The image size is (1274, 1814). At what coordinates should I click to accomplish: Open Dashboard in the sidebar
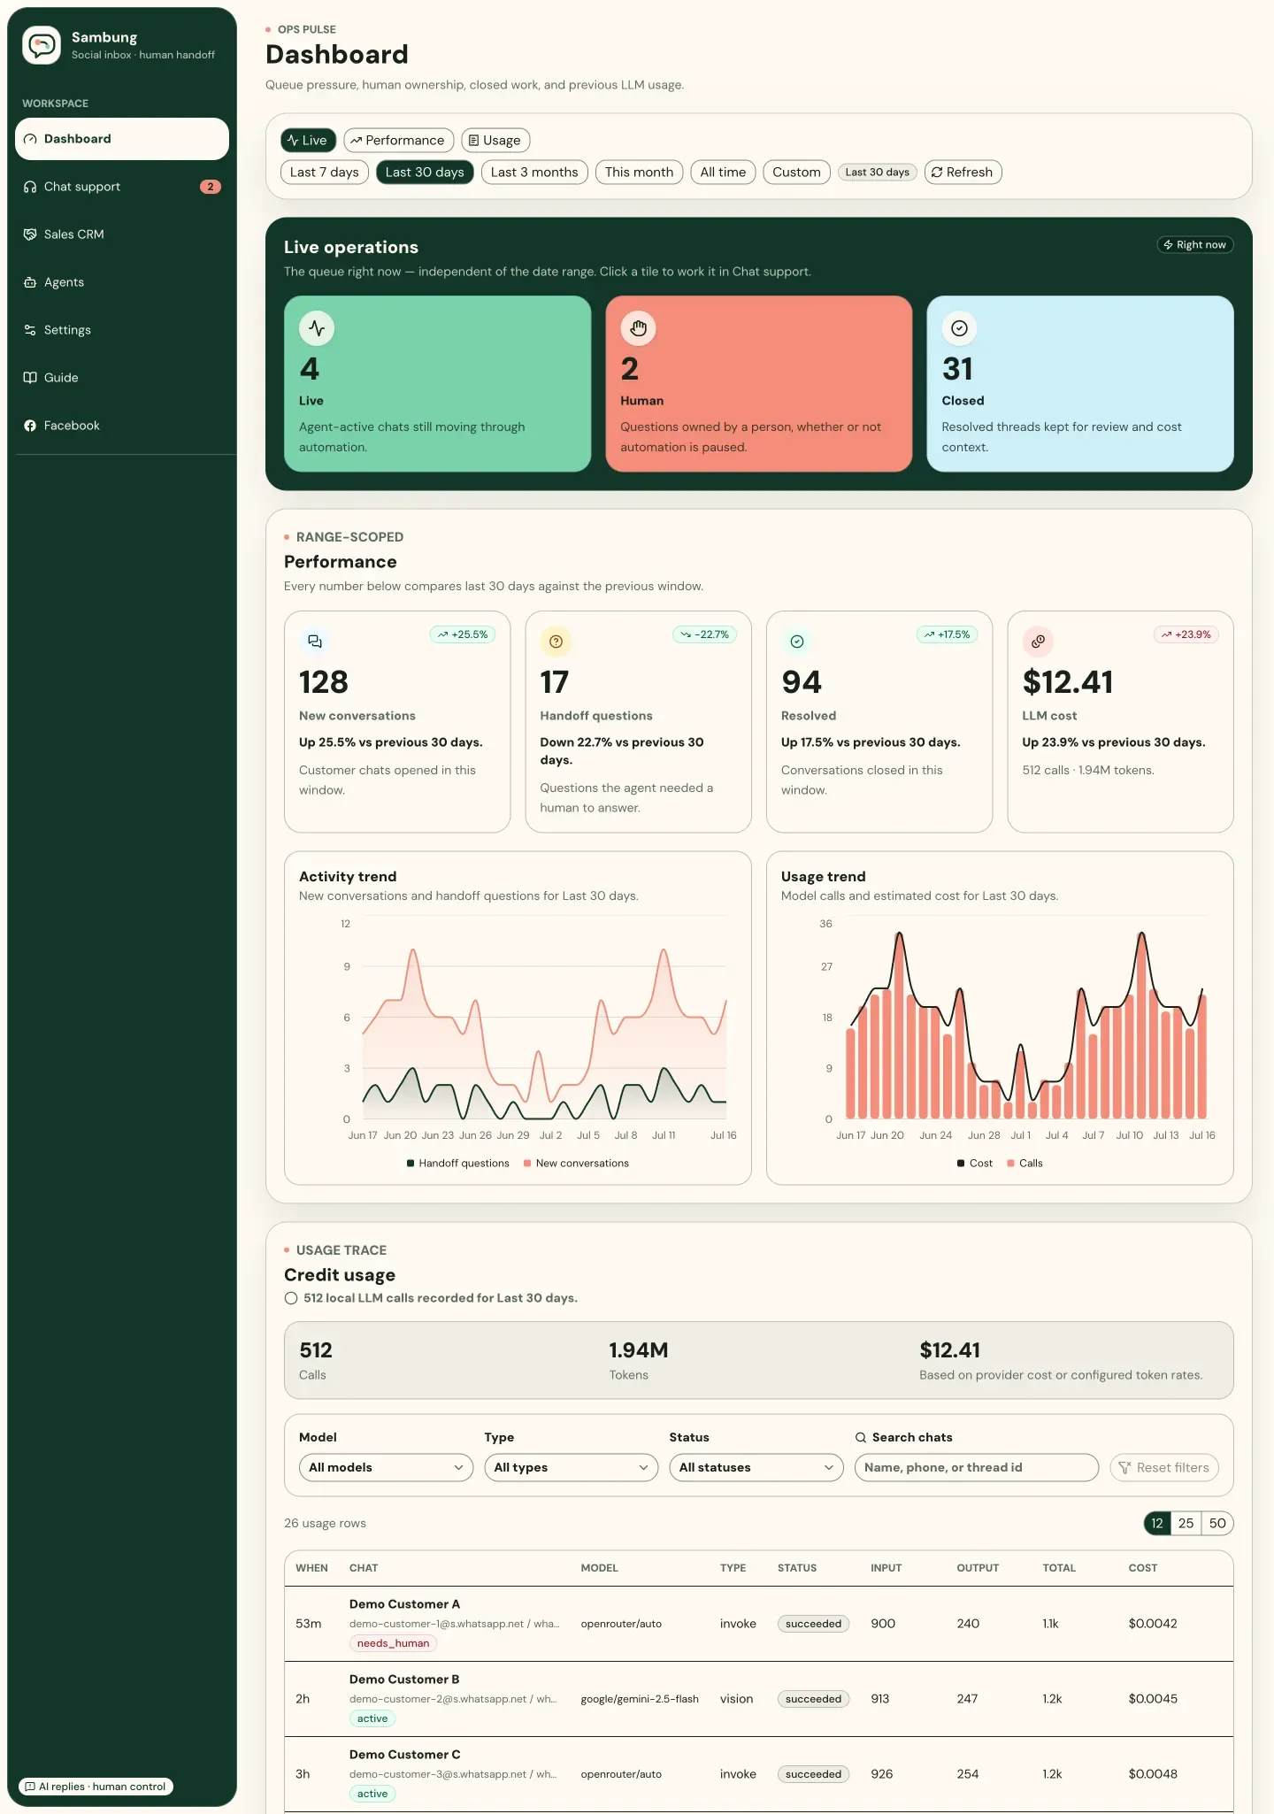coord(122,139)
